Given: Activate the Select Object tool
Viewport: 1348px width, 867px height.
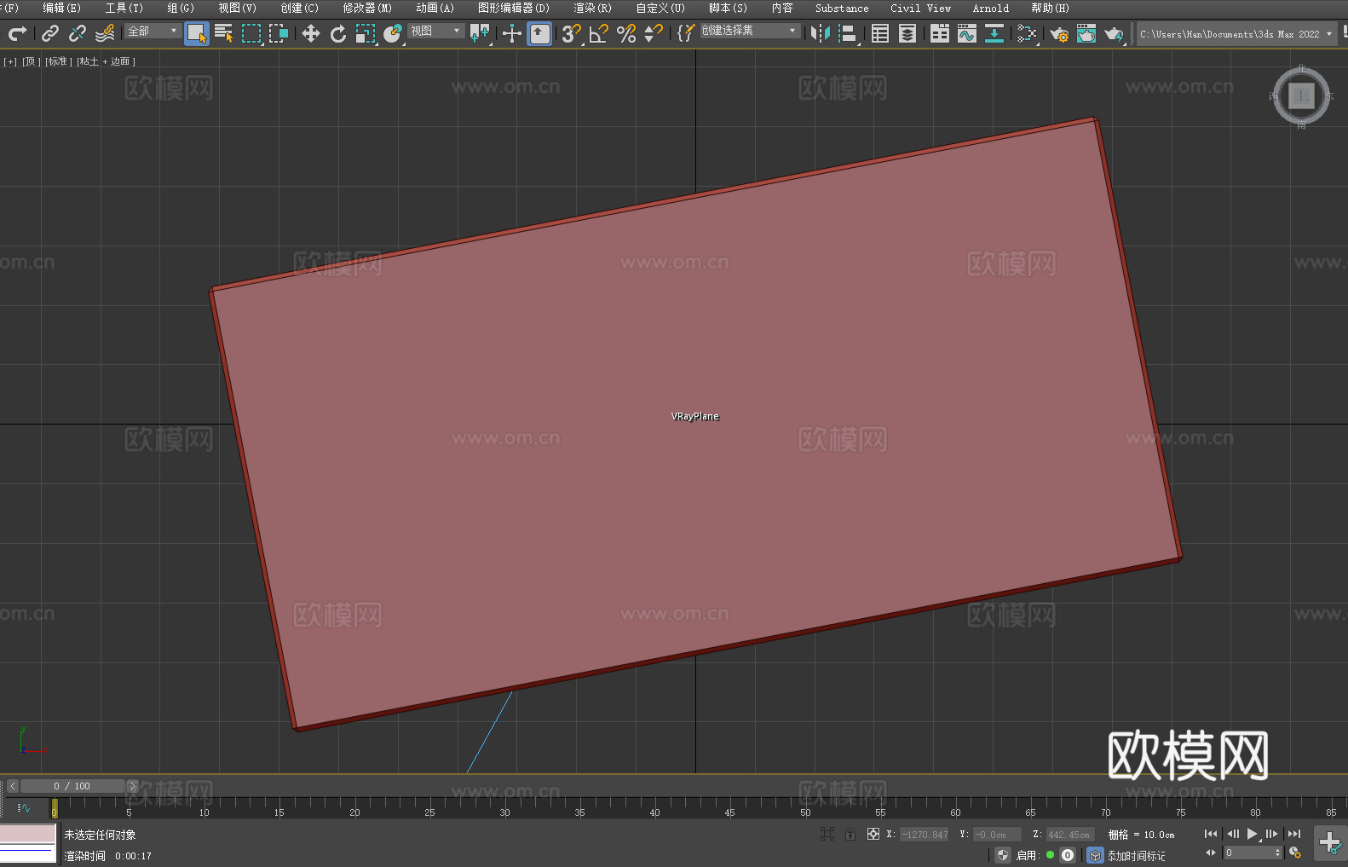Looking at the screenshot, I should [x=197, y=33].
